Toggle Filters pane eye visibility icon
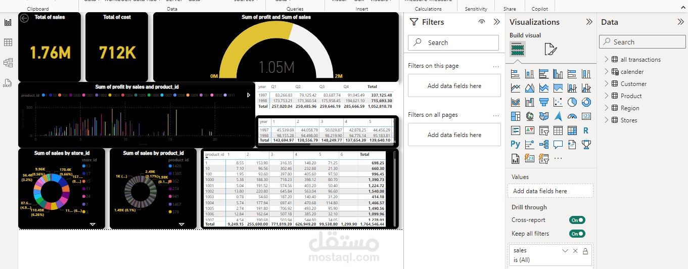Image resolution: width=688 pixels, height=269 pixels. tap(482, 22)
